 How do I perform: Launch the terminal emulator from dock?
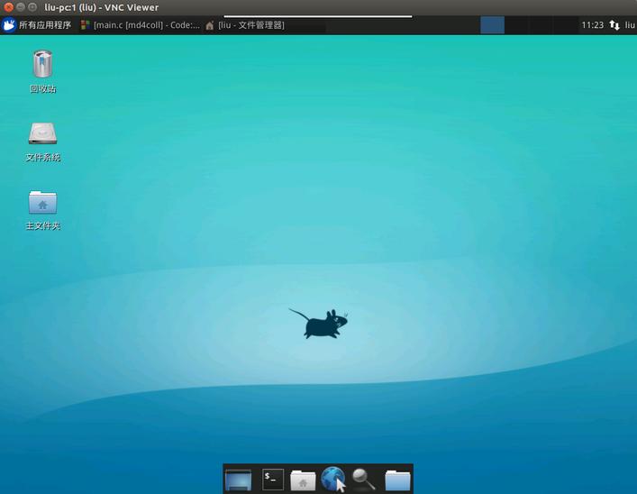pyautogui.click(x=273, y=479)
